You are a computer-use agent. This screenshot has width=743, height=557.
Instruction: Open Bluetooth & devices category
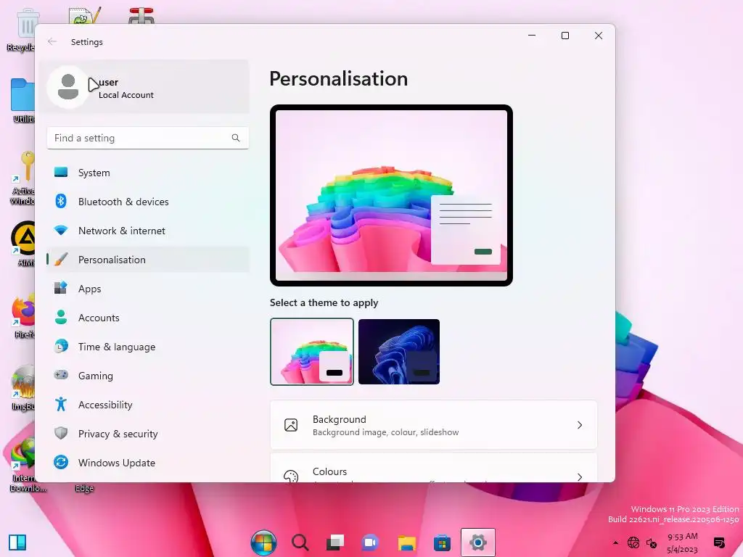tap(148, 202)
